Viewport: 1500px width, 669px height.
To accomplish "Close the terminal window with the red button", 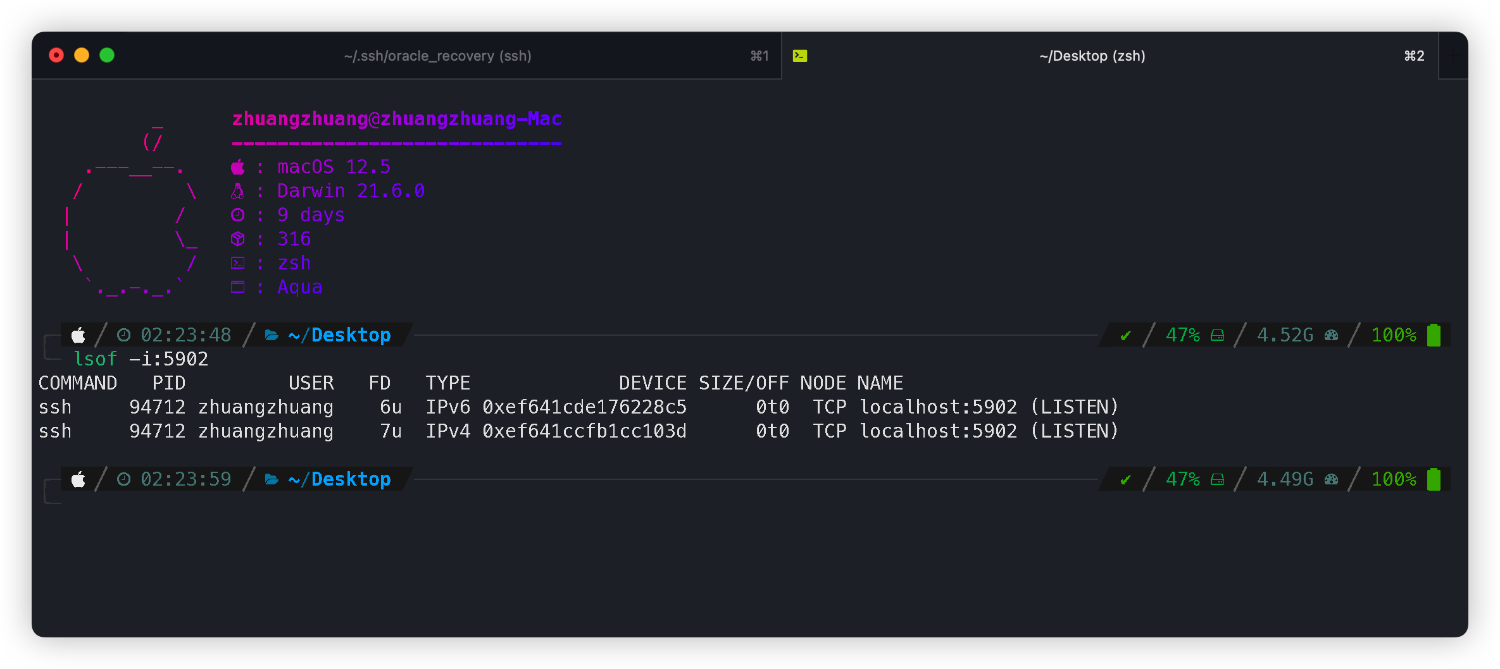I will (x=56, y=56).
